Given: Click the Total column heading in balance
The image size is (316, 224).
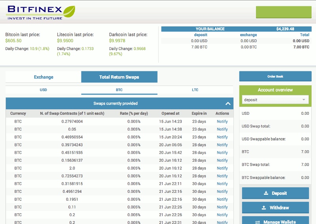Looking at the screenshot, I should [305, 35].
